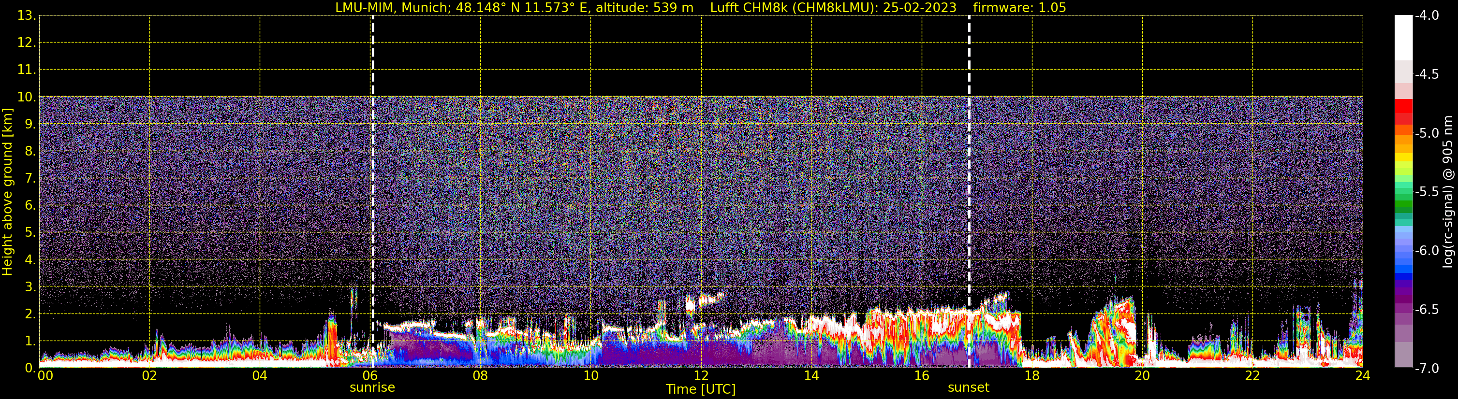The height and width of the screenshot is (399, 1458).
Task: Click the height axis tick label '12.'
Action: [27, 43]
